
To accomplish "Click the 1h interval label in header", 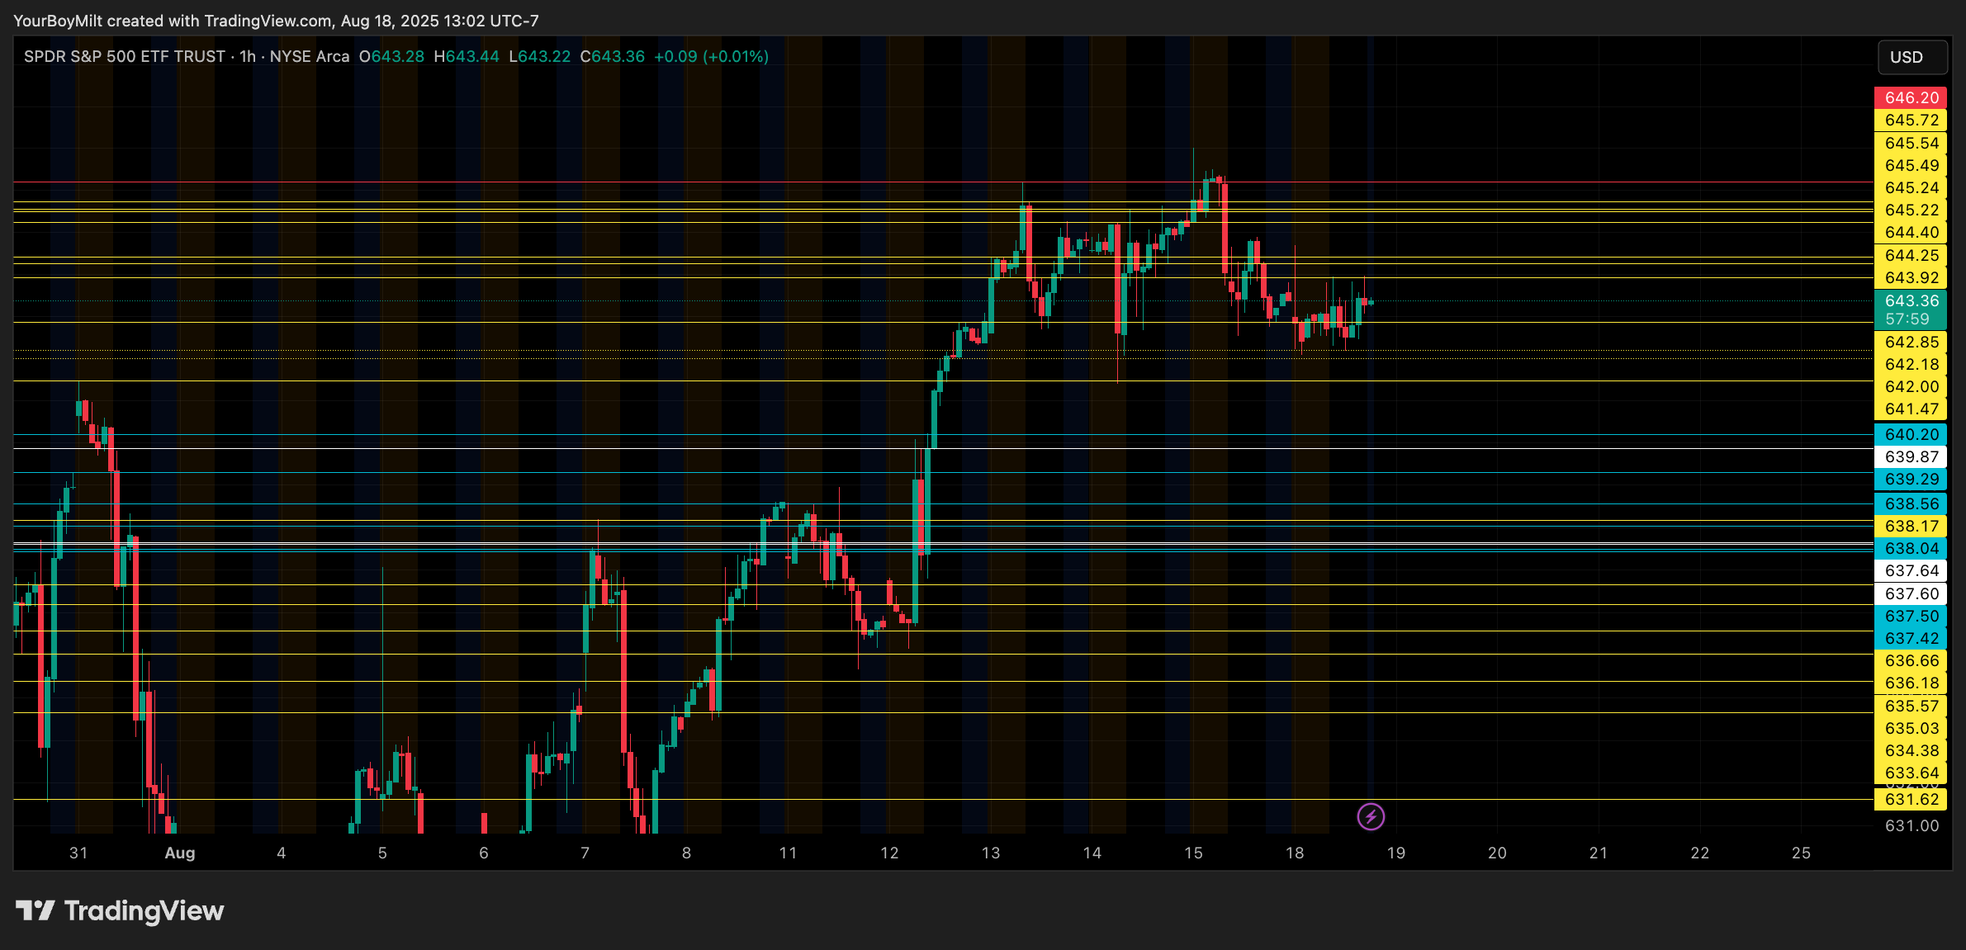I will point(248,56).
